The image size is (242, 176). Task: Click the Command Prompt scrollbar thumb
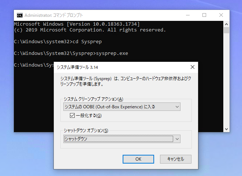pos(226,30)
